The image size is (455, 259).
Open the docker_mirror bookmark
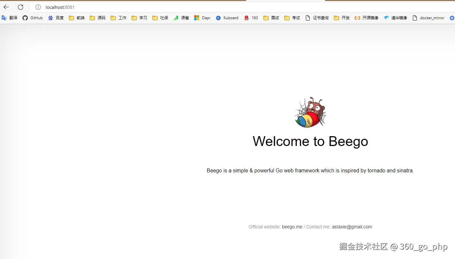point(429,18)
